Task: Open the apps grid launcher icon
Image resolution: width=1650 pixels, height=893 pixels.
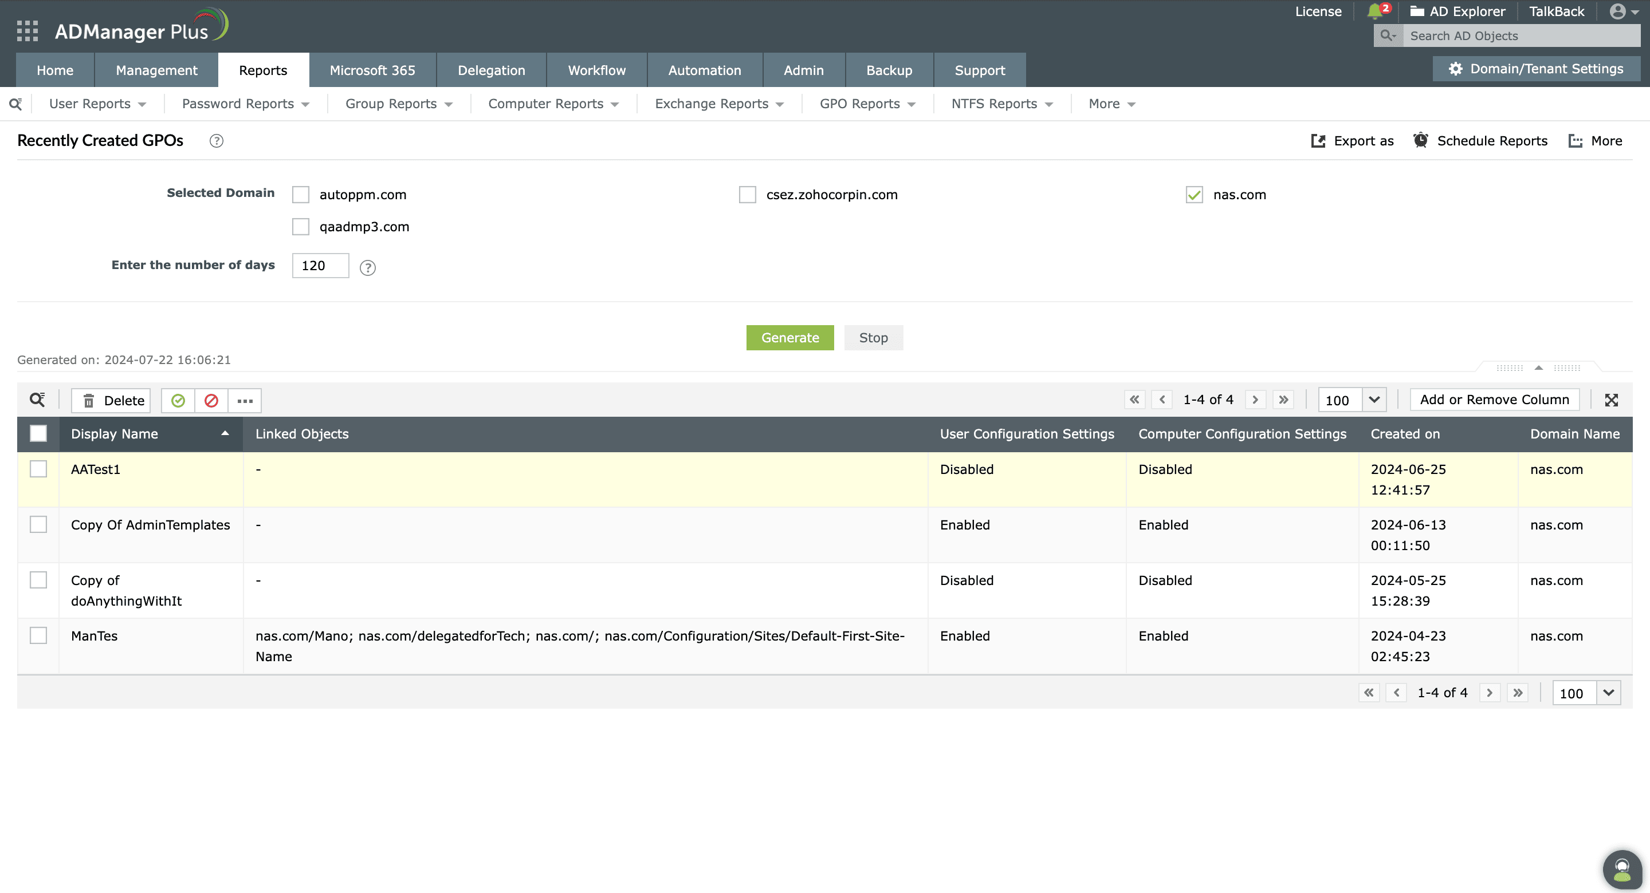Action: click(27, 30)
